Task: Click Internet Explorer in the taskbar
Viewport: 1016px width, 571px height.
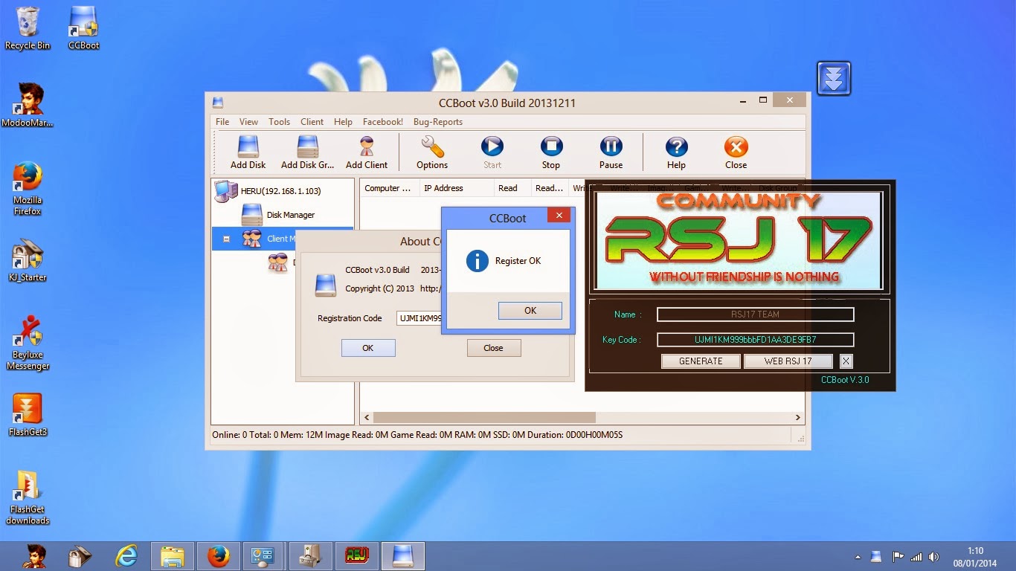Action: 128,555
